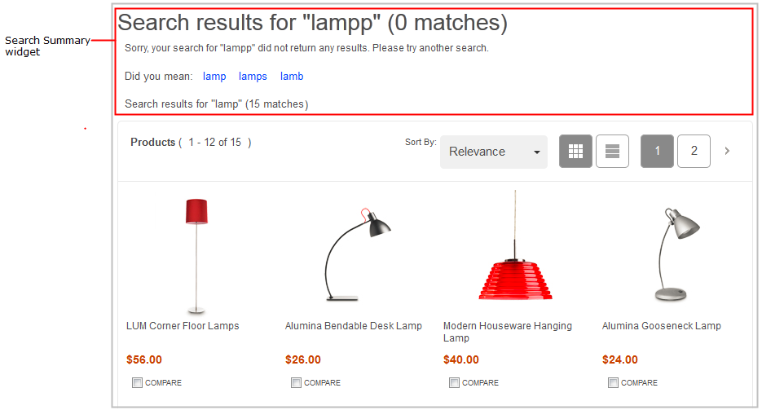The image size is (762, 410).
Task: Check Compare for Modern Houseware Hanging Lamp
Action: point(454,382)
